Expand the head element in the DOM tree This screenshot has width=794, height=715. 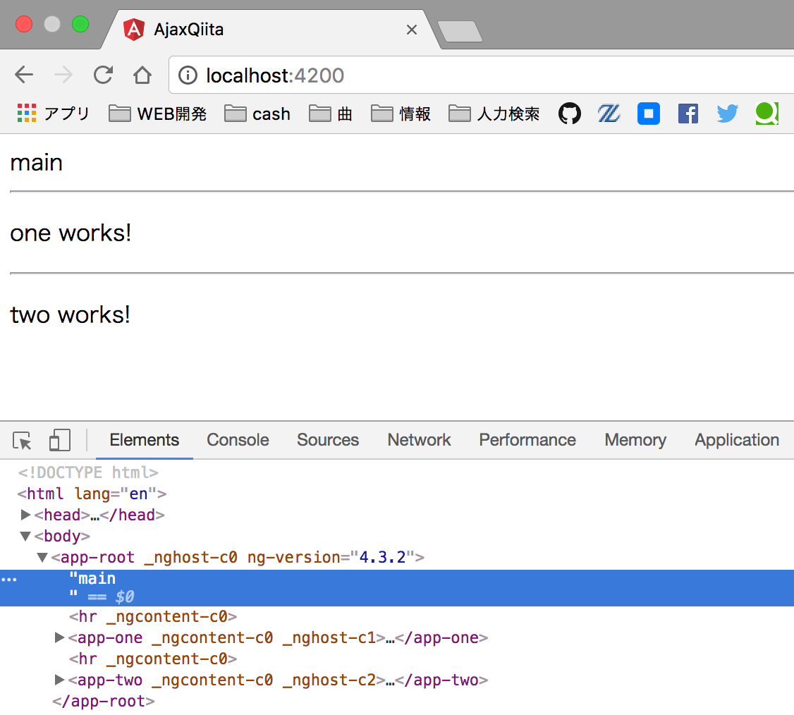point(26,515)
